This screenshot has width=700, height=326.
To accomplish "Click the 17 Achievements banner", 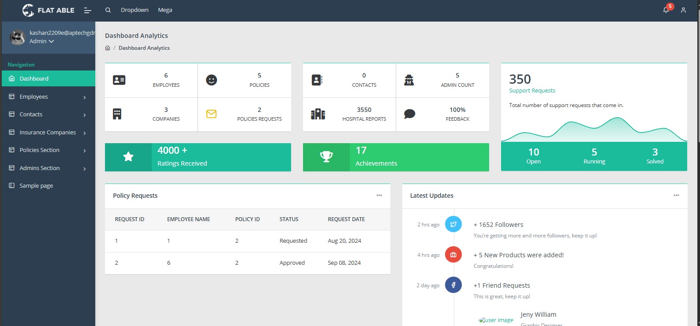I will (x=396, y=157).
